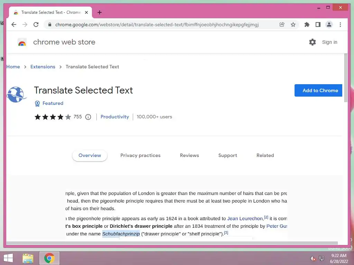Open the Chrome three-dot menu
Screen dimensions: 354x265
click(x=340, y=24)
